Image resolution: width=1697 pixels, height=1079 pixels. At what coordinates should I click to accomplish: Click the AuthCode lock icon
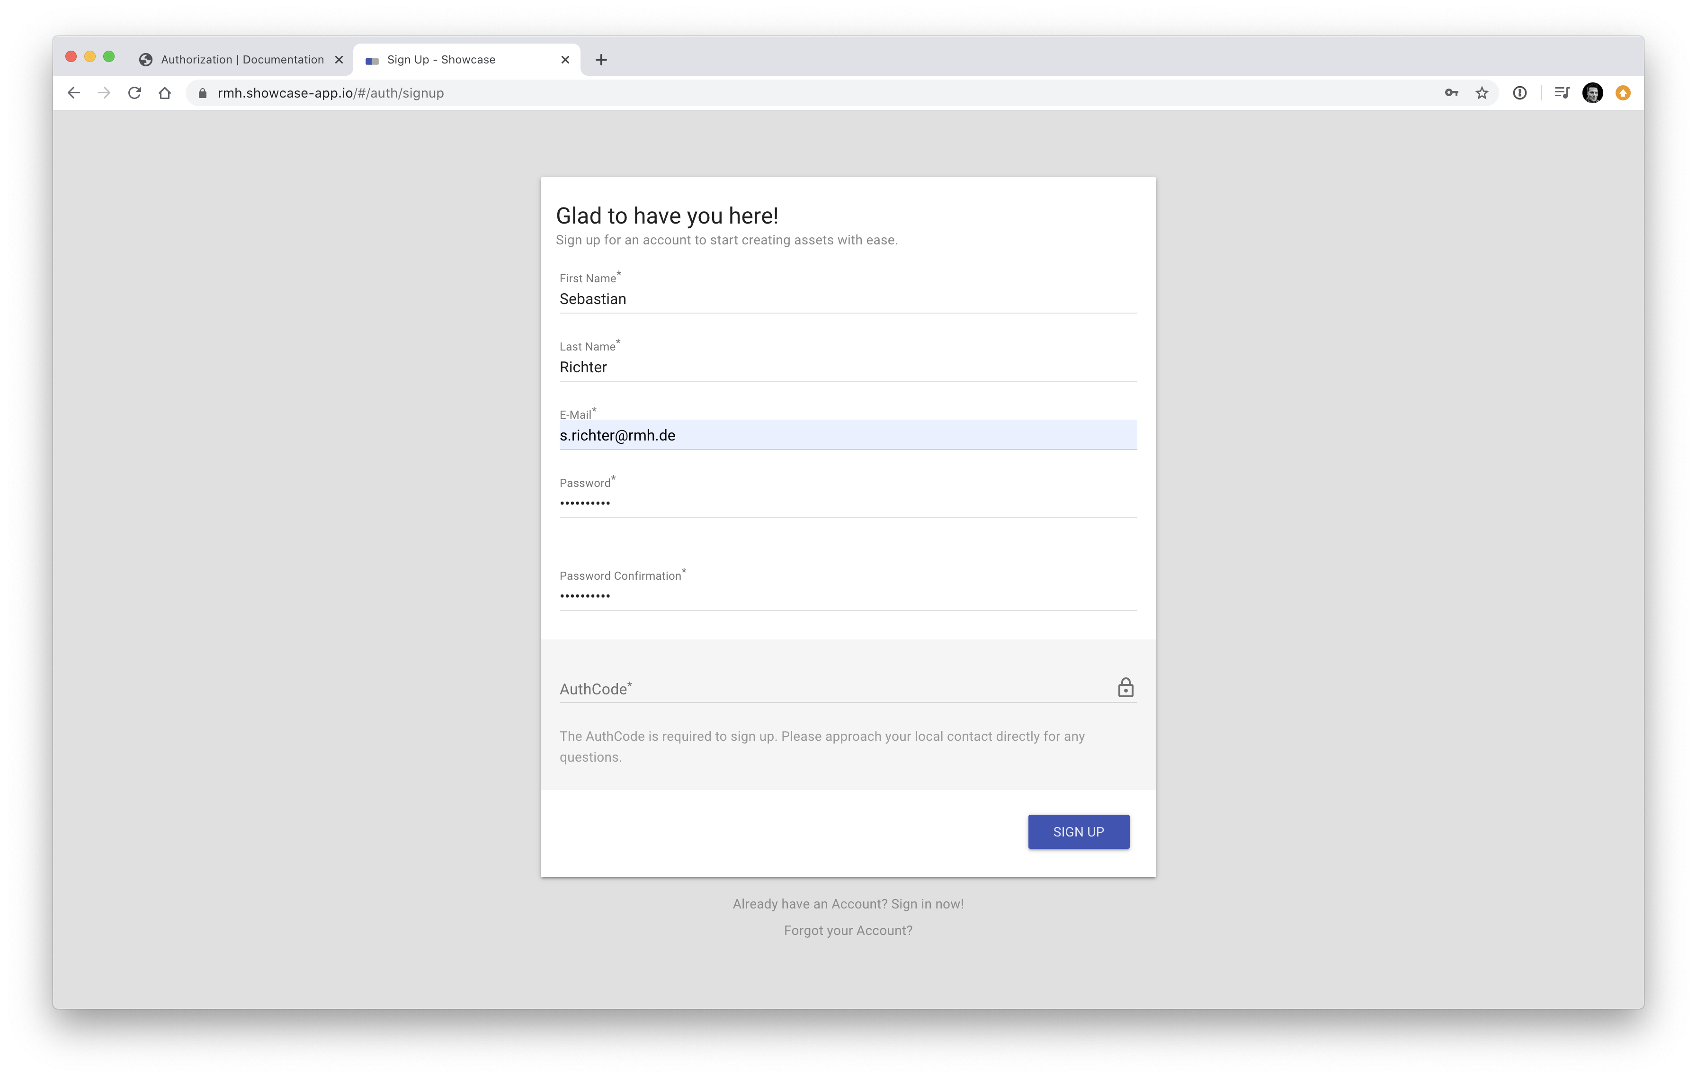(x=1125, y=687)
